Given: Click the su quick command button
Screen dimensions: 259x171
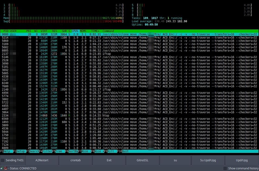Looking at the screenshot, I should 176,160.
